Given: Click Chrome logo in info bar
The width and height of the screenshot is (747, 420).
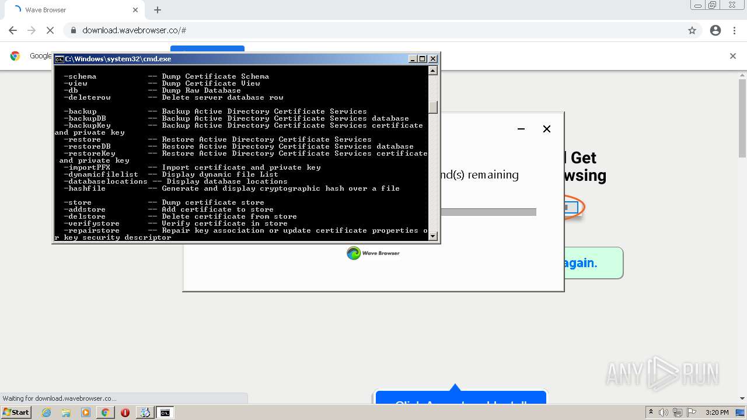Looking at the screenshot, I should coord(15,56).
